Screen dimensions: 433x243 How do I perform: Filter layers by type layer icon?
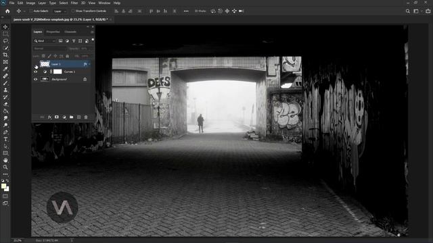(x=74, y=40)
